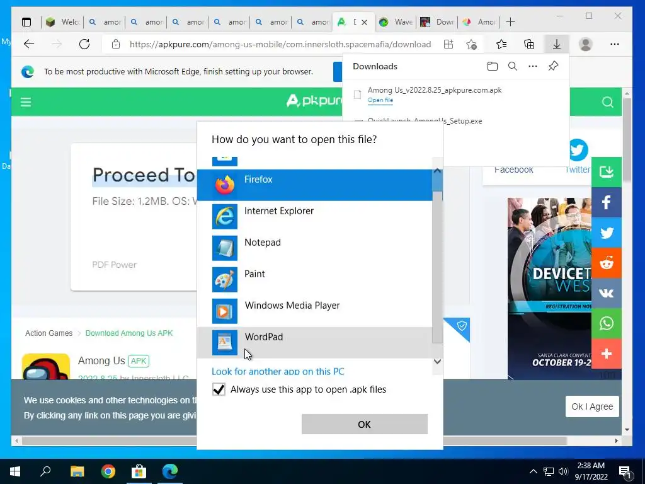
Task: Click the page vertical scrollbar
Action: pyautogui.click(x=627, y=139)
